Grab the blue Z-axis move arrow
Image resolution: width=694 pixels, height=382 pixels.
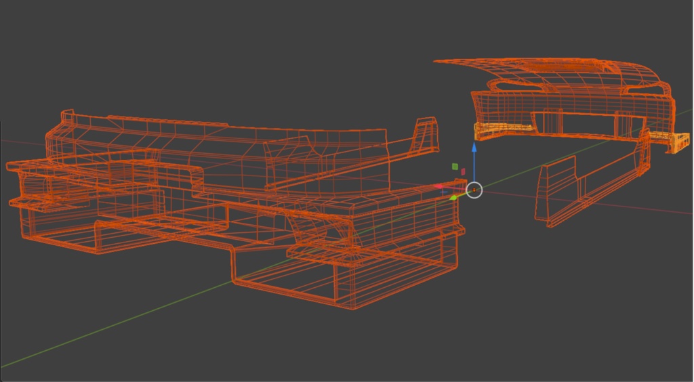pyautogui.click(x=474, y=148)
